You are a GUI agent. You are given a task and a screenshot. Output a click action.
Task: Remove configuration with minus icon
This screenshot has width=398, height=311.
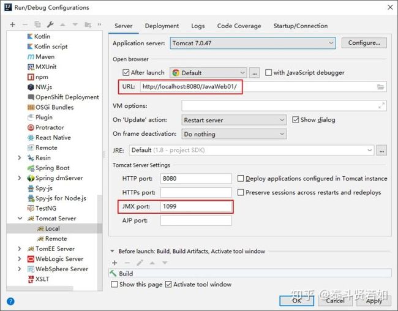25,24
